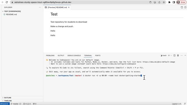Synchronize changes icon in status bar
This screenshot has height=105, width=187.
tap(20, 104)
